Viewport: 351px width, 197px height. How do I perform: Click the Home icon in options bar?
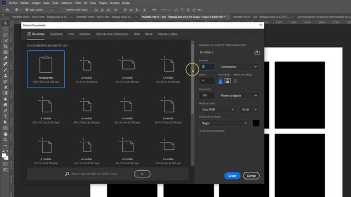7,10
